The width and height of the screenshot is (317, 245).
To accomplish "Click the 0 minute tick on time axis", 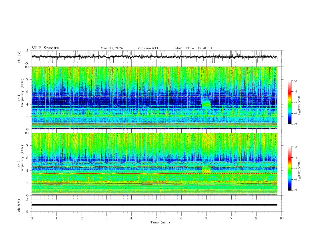I will coord(32,218).
